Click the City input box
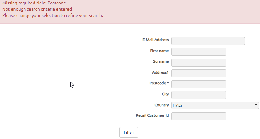 click(199, 95)
